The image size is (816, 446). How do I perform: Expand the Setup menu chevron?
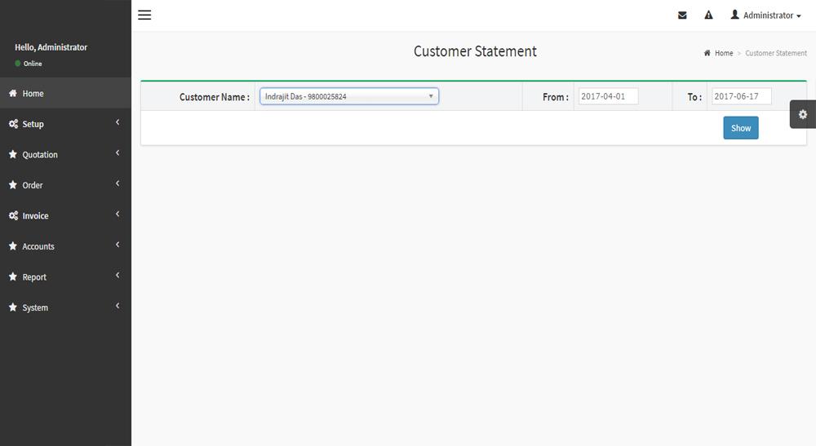[x=118, y=122]
